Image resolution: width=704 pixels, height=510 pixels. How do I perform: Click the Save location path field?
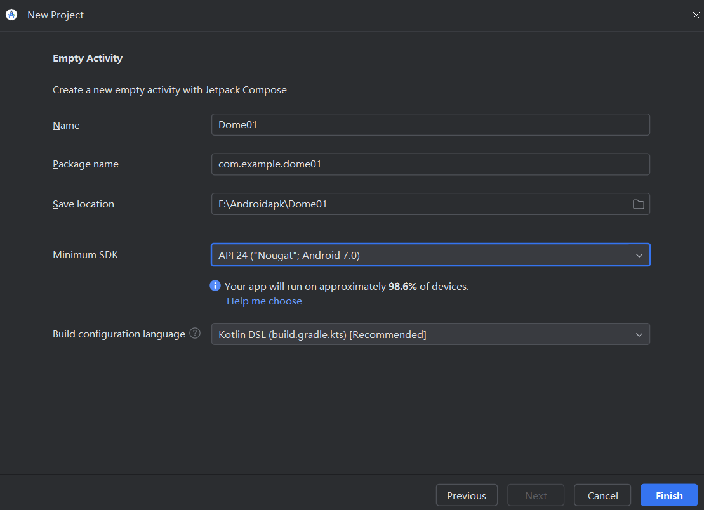(x=419, y=204)
